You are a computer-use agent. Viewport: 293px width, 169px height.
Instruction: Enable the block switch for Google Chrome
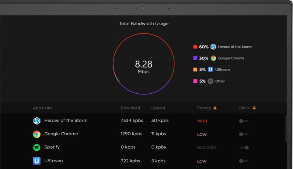(244, 134)
